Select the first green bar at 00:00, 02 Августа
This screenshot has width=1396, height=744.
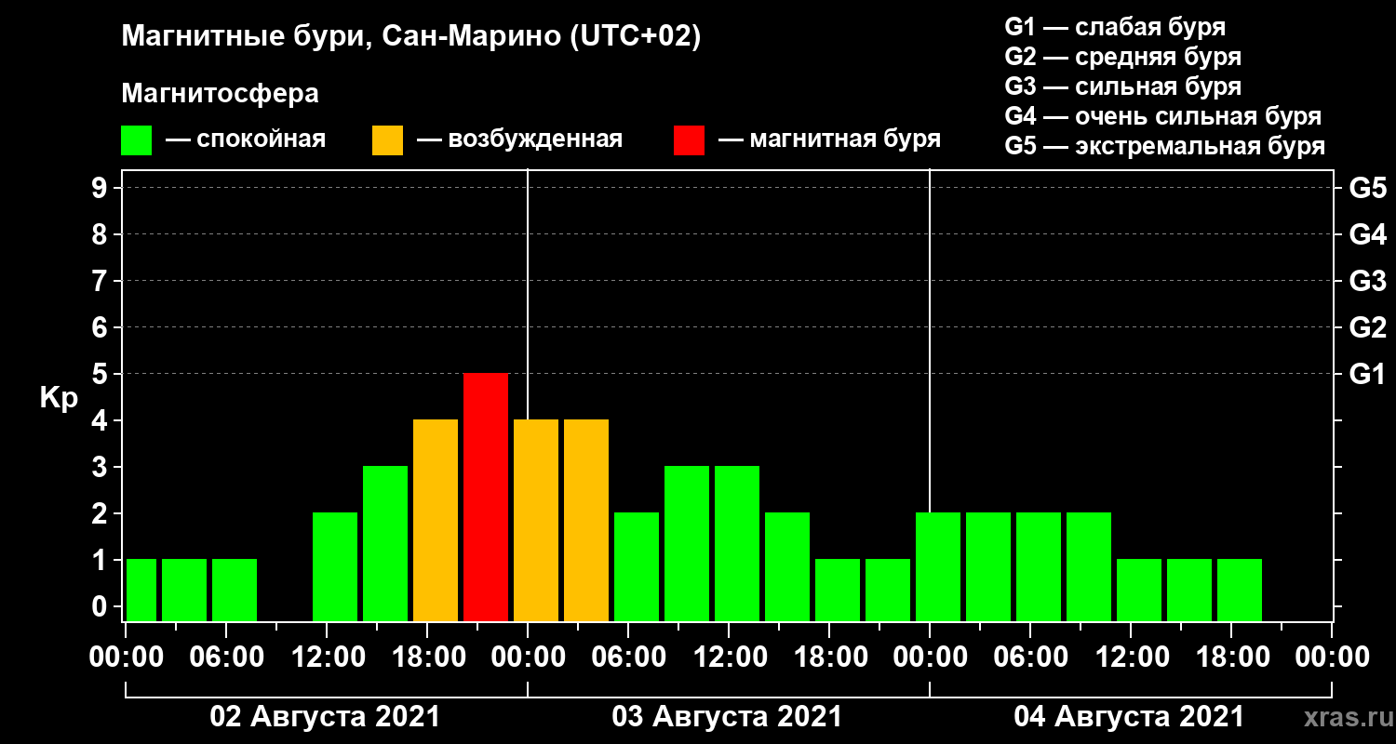[x=141, y=590]
